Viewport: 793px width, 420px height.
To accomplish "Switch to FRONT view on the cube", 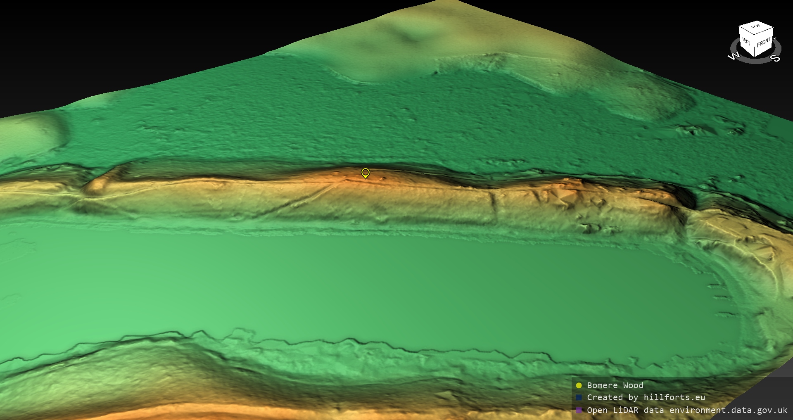I will click(x=764, y=42).
